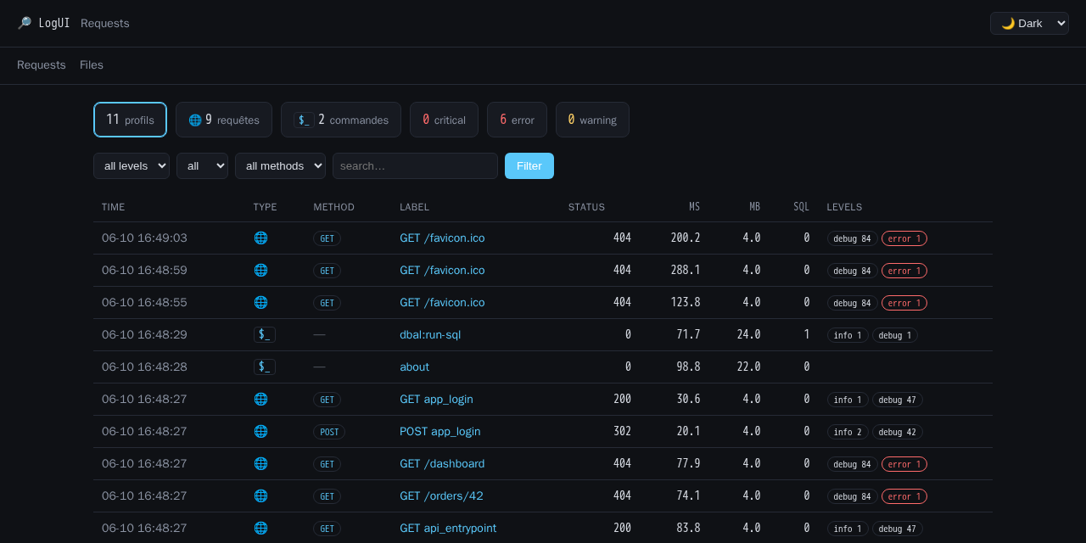1086x543 pixels.
Task: Open GET /favicon.ico at 16:48:55
Action: coord(442,302)
